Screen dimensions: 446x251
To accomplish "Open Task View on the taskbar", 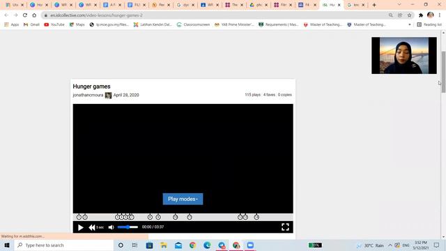I will (134, 245).
